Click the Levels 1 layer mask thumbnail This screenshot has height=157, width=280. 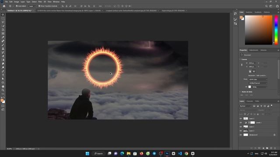coord(252,123)
